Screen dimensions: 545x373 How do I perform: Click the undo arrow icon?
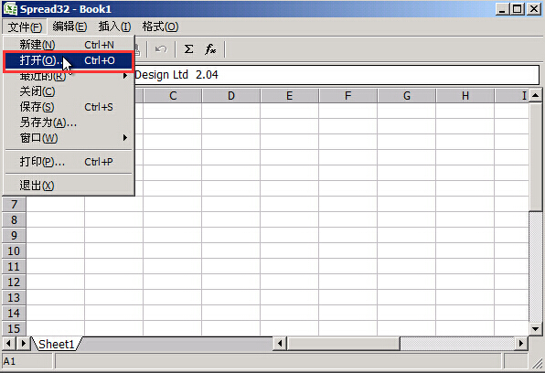click(x=161, y=49)
